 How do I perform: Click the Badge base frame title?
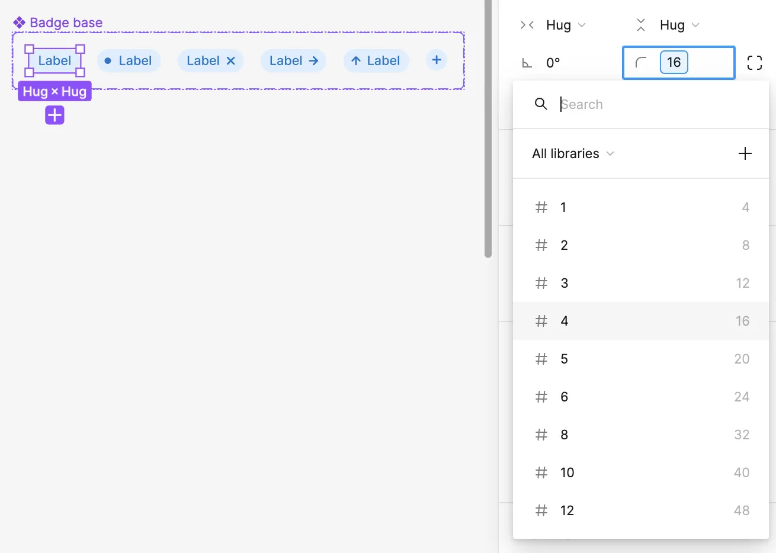(66, 22)
